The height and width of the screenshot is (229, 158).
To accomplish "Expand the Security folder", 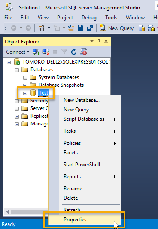I will [x=17, y=101].
